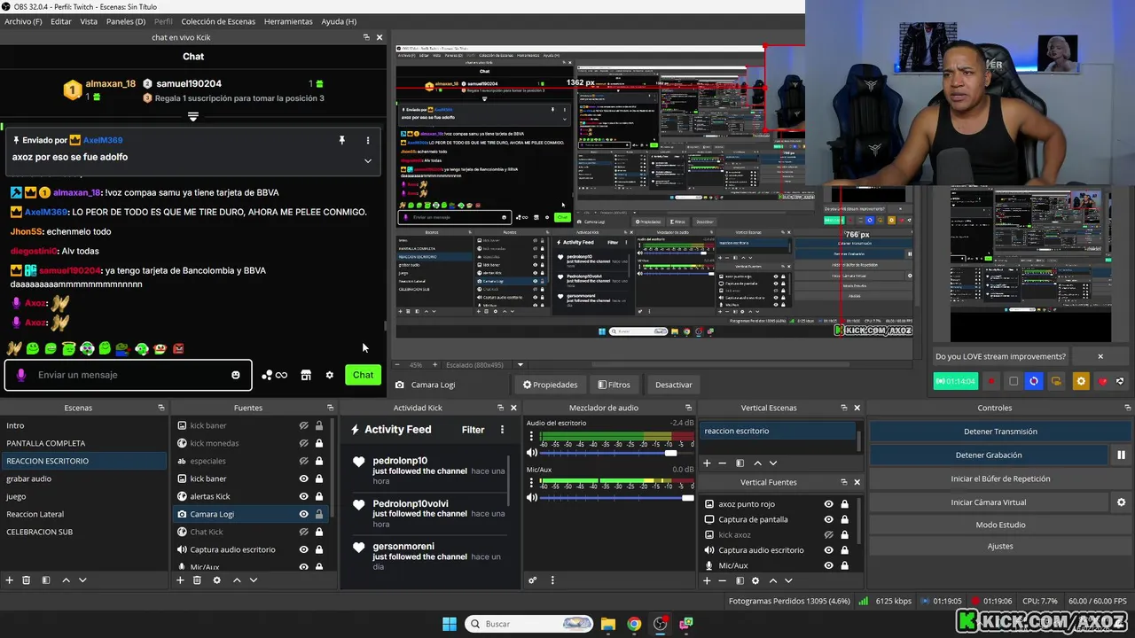Hide the Camara Logi source
This screenshot has height=638, width=1135.
click(x=304, y=514)
